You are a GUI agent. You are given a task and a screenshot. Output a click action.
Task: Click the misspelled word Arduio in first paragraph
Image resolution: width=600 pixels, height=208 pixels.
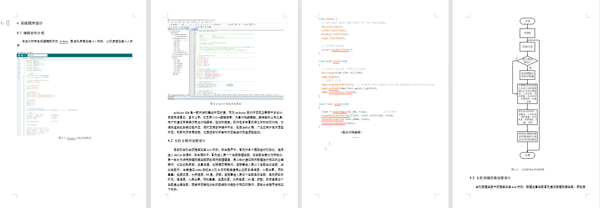[x=64, y=42]
